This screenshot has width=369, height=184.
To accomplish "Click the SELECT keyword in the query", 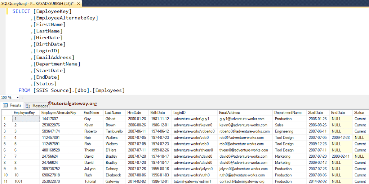I will [21, 11].
